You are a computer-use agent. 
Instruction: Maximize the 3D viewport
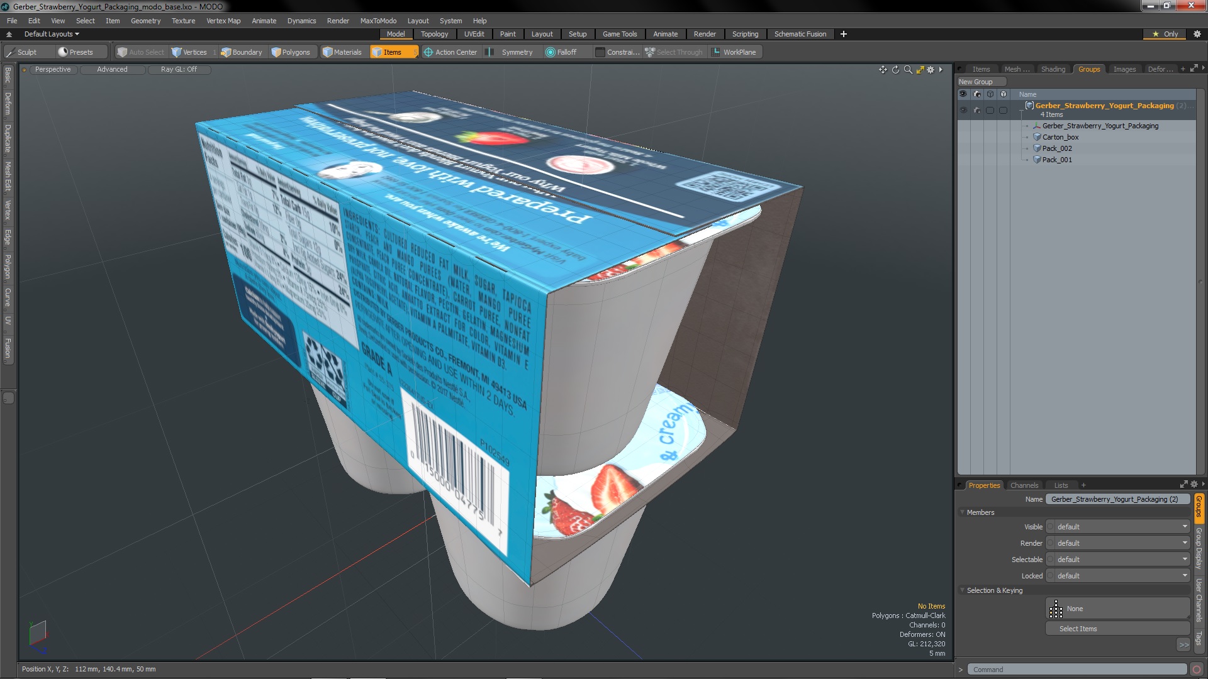[920, 70]
